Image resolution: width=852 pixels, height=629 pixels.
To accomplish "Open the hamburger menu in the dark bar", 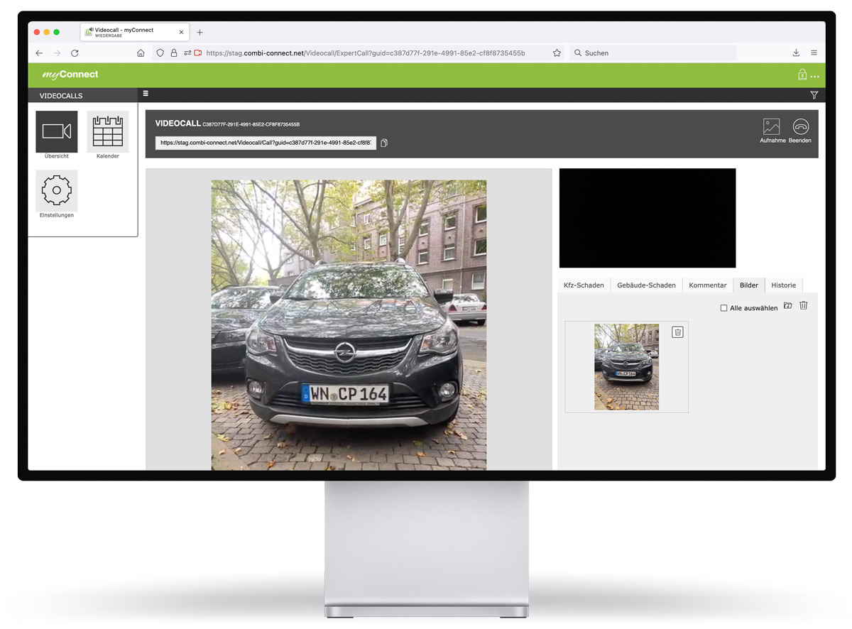I will pos(145,93).
